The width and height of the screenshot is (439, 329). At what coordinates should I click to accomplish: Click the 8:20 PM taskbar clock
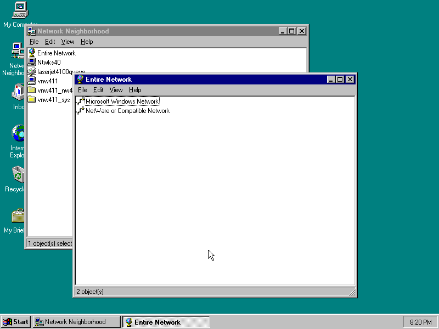coord(420,322)
